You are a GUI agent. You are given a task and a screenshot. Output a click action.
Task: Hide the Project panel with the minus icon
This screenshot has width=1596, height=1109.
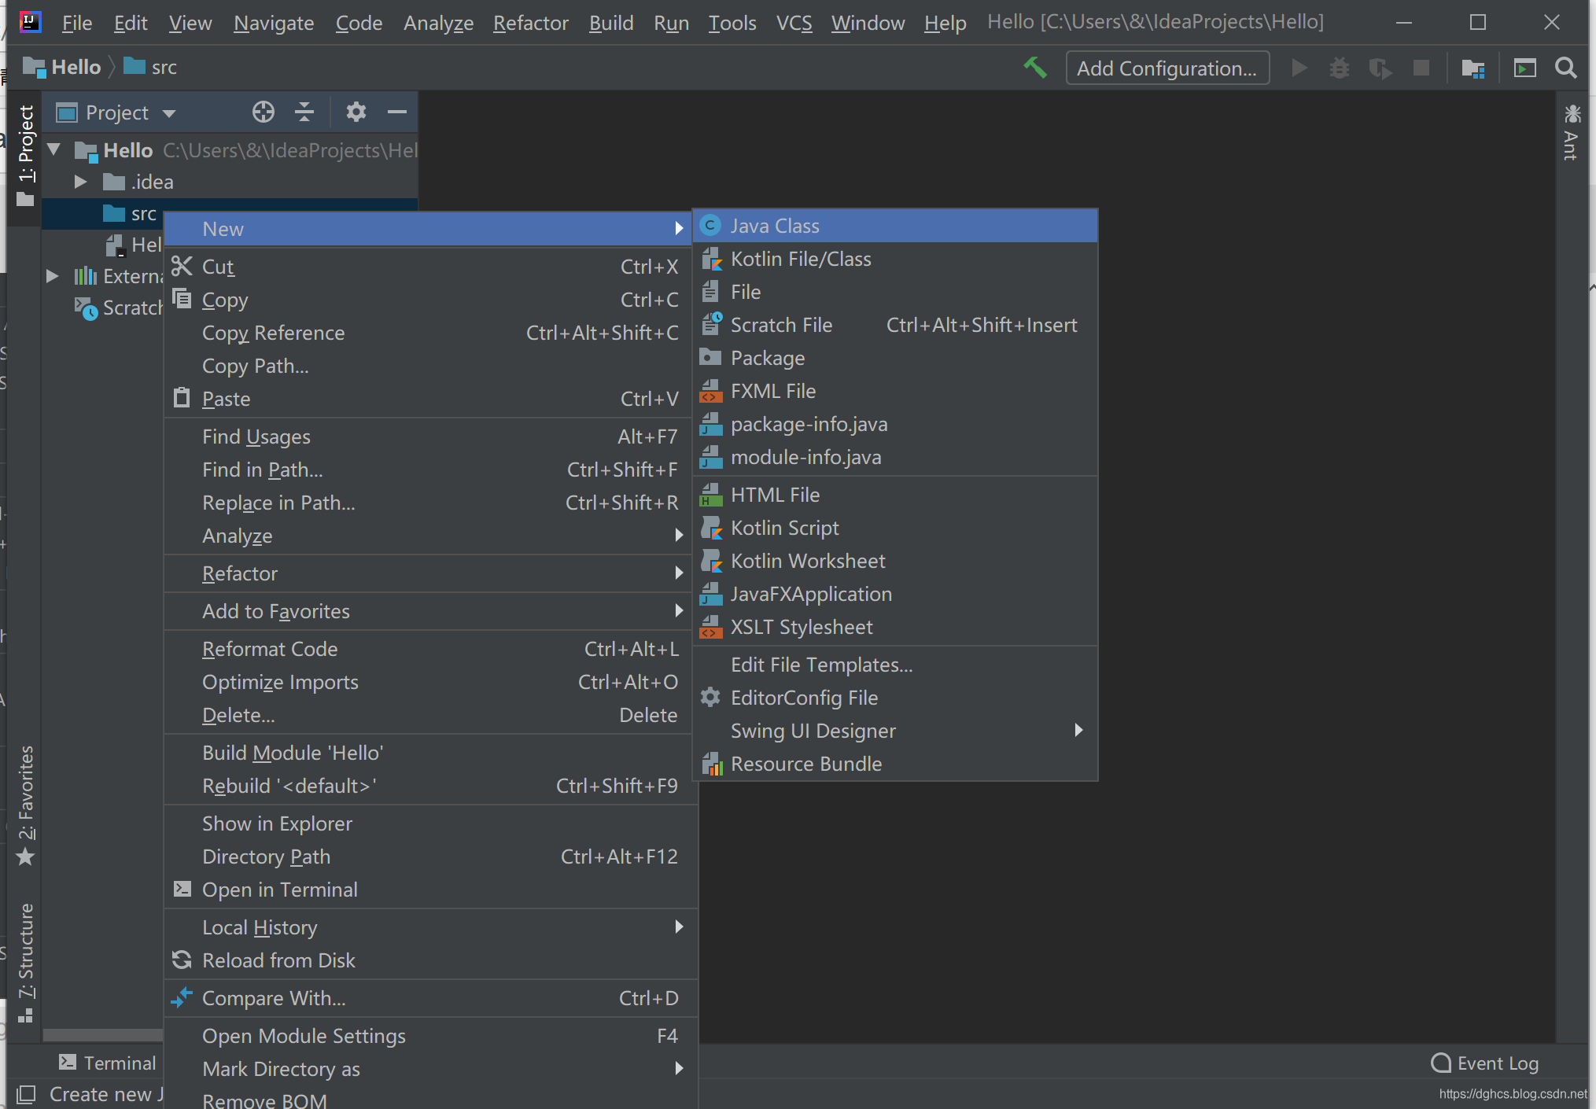click(x=396, y=112)
